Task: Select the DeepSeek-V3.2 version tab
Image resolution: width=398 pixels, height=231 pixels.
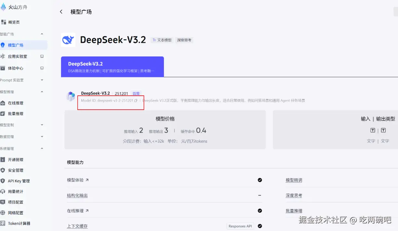Action: click(112, 67)
